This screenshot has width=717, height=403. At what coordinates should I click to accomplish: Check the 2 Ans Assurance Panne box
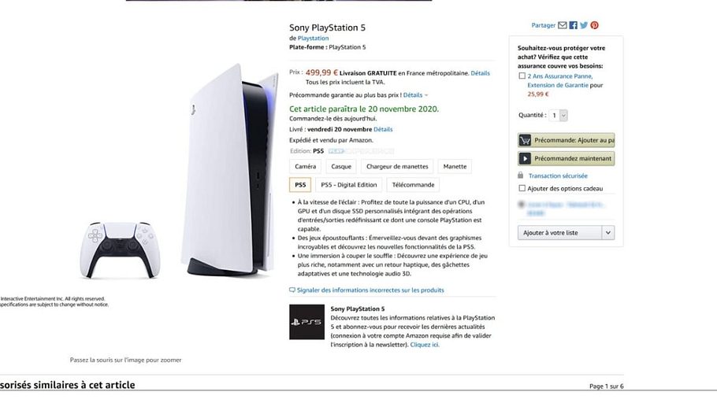point(522,76)
